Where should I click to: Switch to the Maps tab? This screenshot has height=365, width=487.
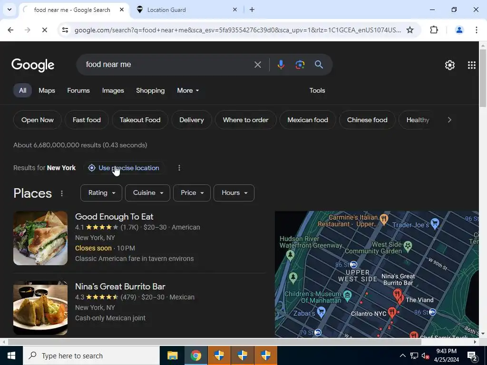tap(47, 90)
